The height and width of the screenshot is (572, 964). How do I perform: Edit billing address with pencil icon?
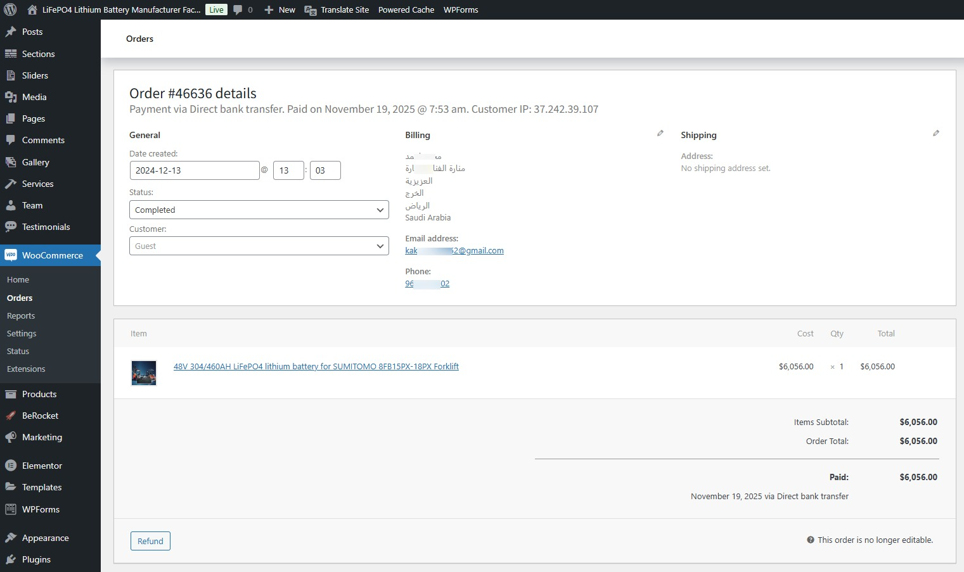pos(660,133)
